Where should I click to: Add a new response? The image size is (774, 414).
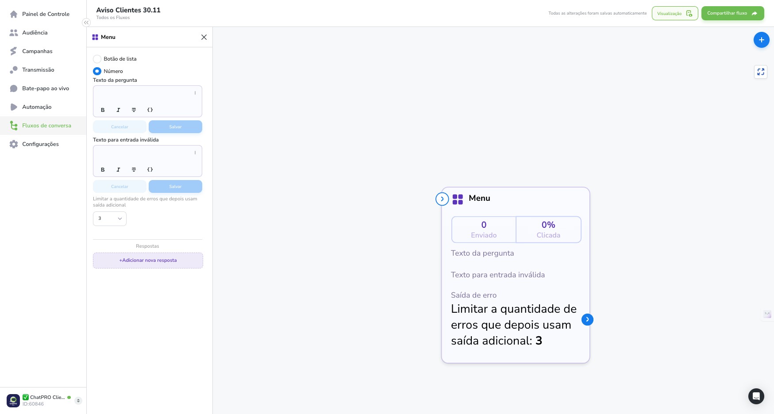pos(148,261)
